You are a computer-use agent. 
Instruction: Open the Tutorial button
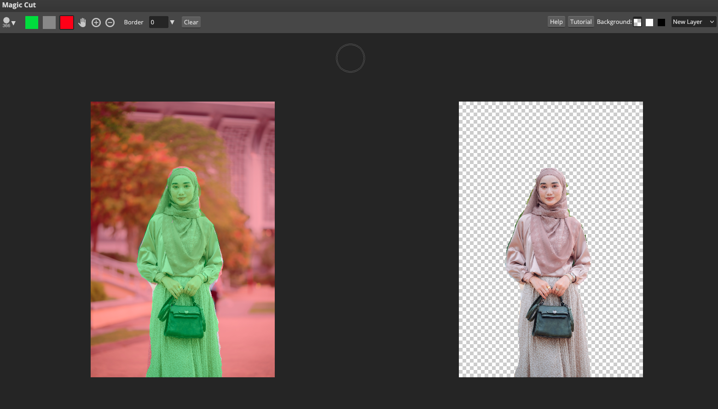[581, 22]
